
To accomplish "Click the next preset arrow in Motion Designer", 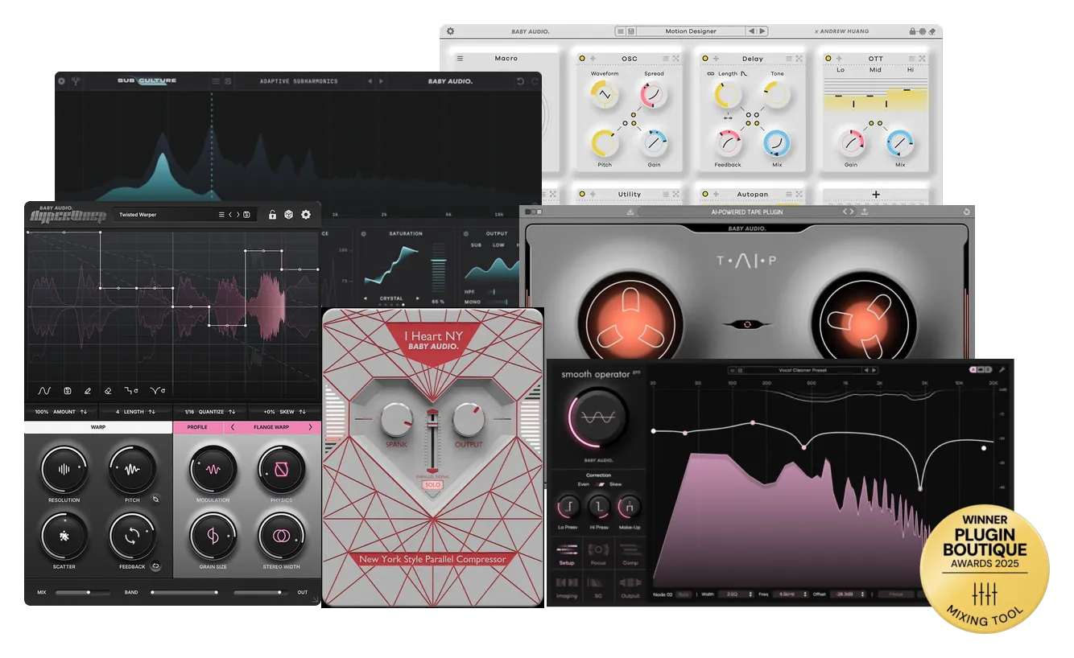I will tap(762, 31).
